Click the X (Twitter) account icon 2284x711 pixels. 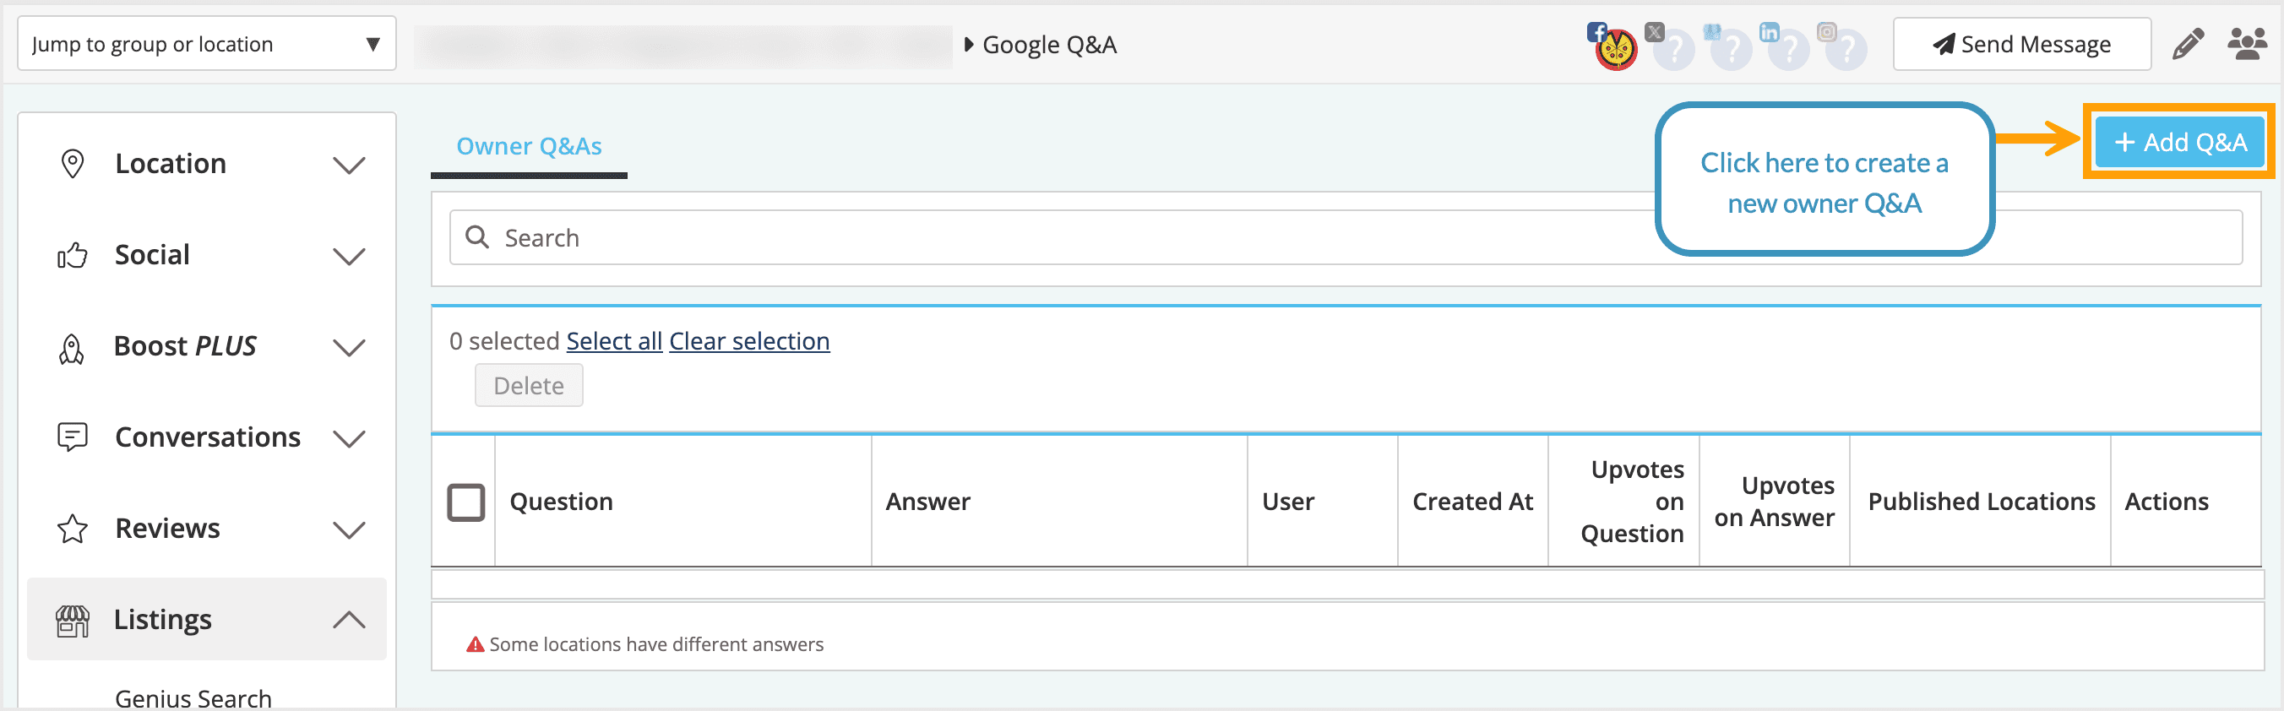[x=1672, y=48]
